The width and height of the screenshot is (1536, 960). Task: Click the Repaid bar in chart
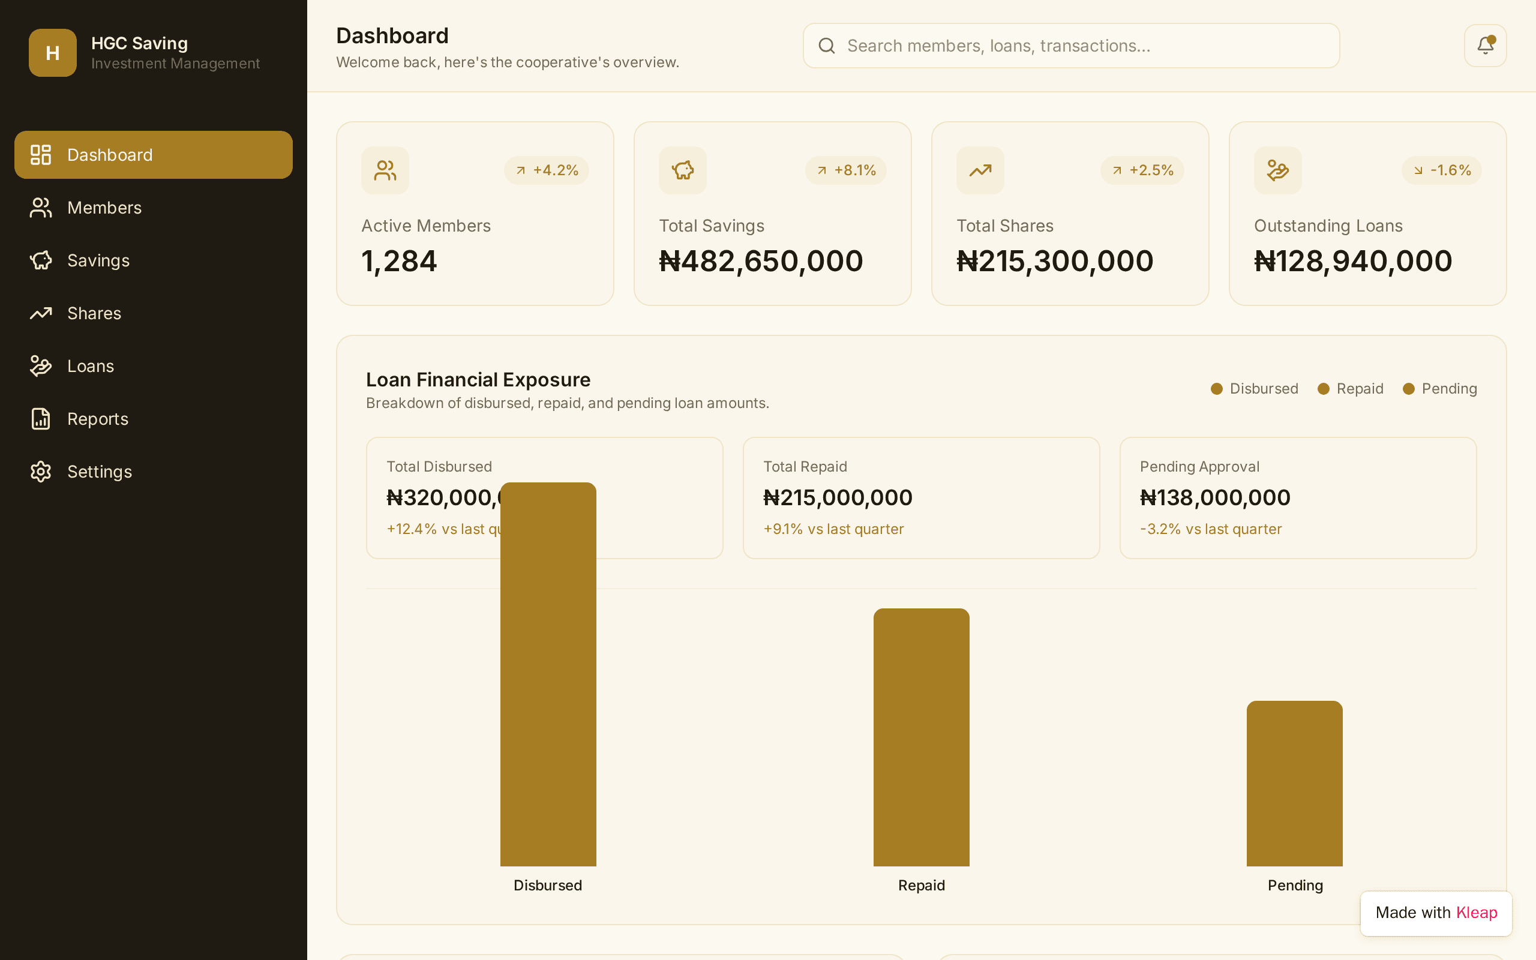click(922, 737)
